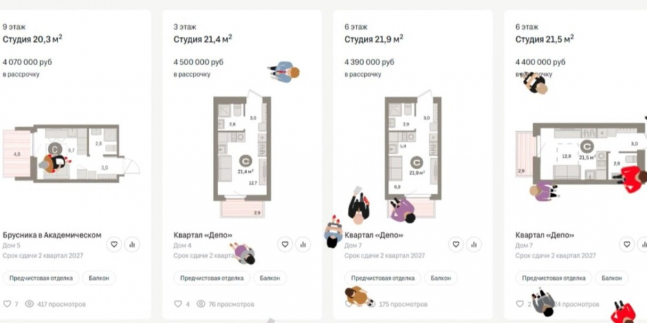
Task: Select Предчистовая отделка tag on first card
Action: click(x=41, y=278)
